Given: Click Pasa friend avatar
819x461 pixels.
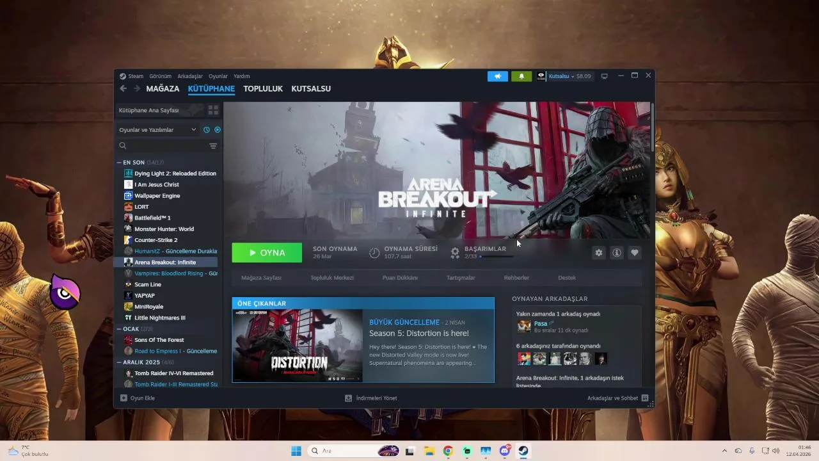Looking at the screenshot, I should 524,327.
